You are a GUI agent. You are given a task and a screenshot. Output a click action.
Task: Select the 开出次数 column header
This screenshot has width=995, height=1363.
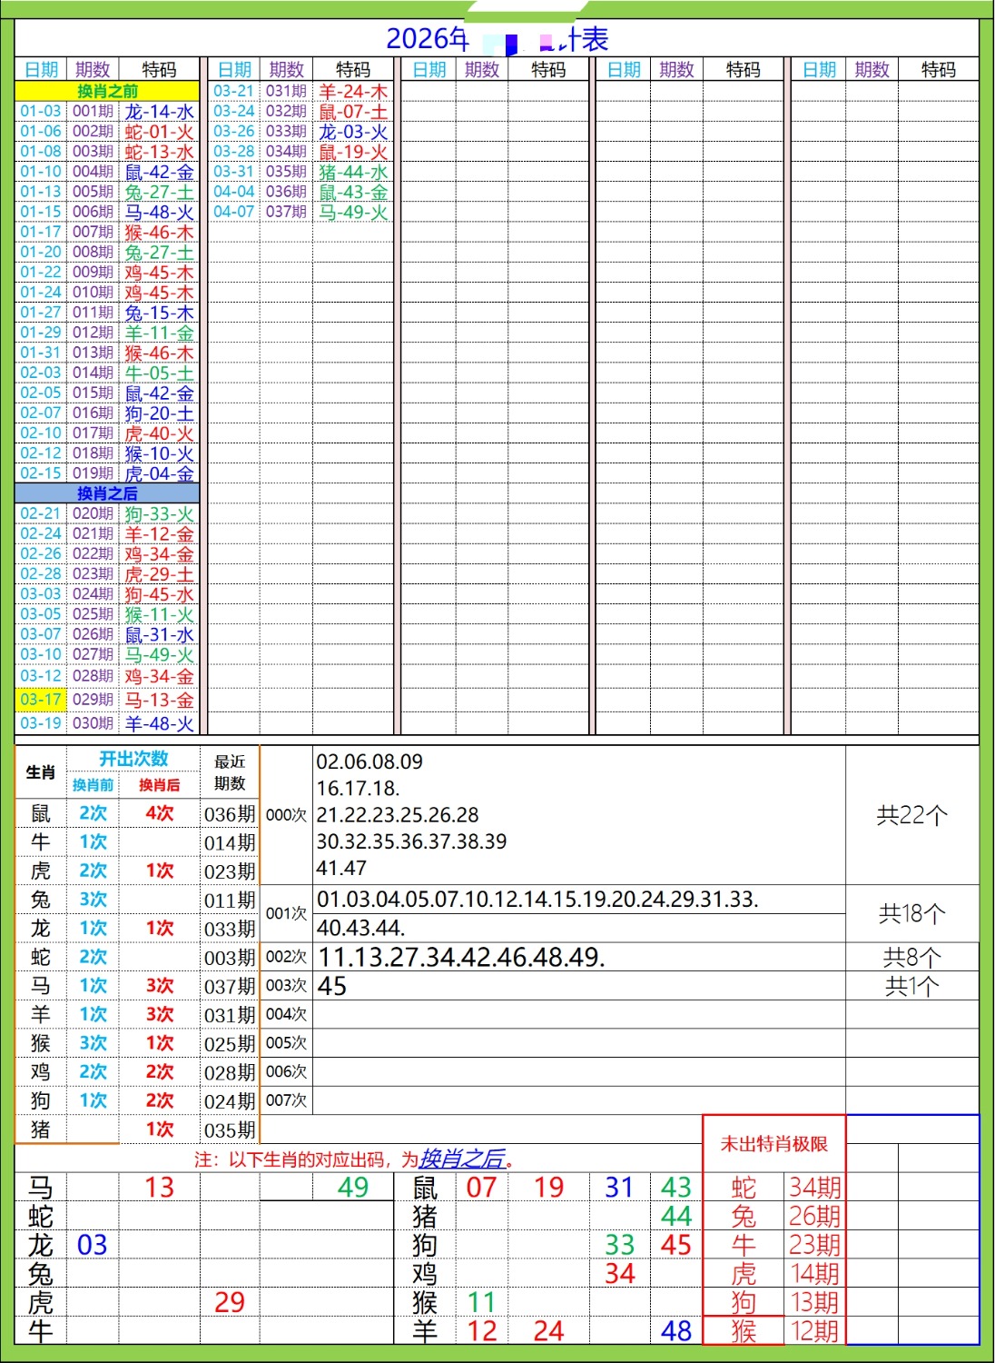(x=133, y=759)
